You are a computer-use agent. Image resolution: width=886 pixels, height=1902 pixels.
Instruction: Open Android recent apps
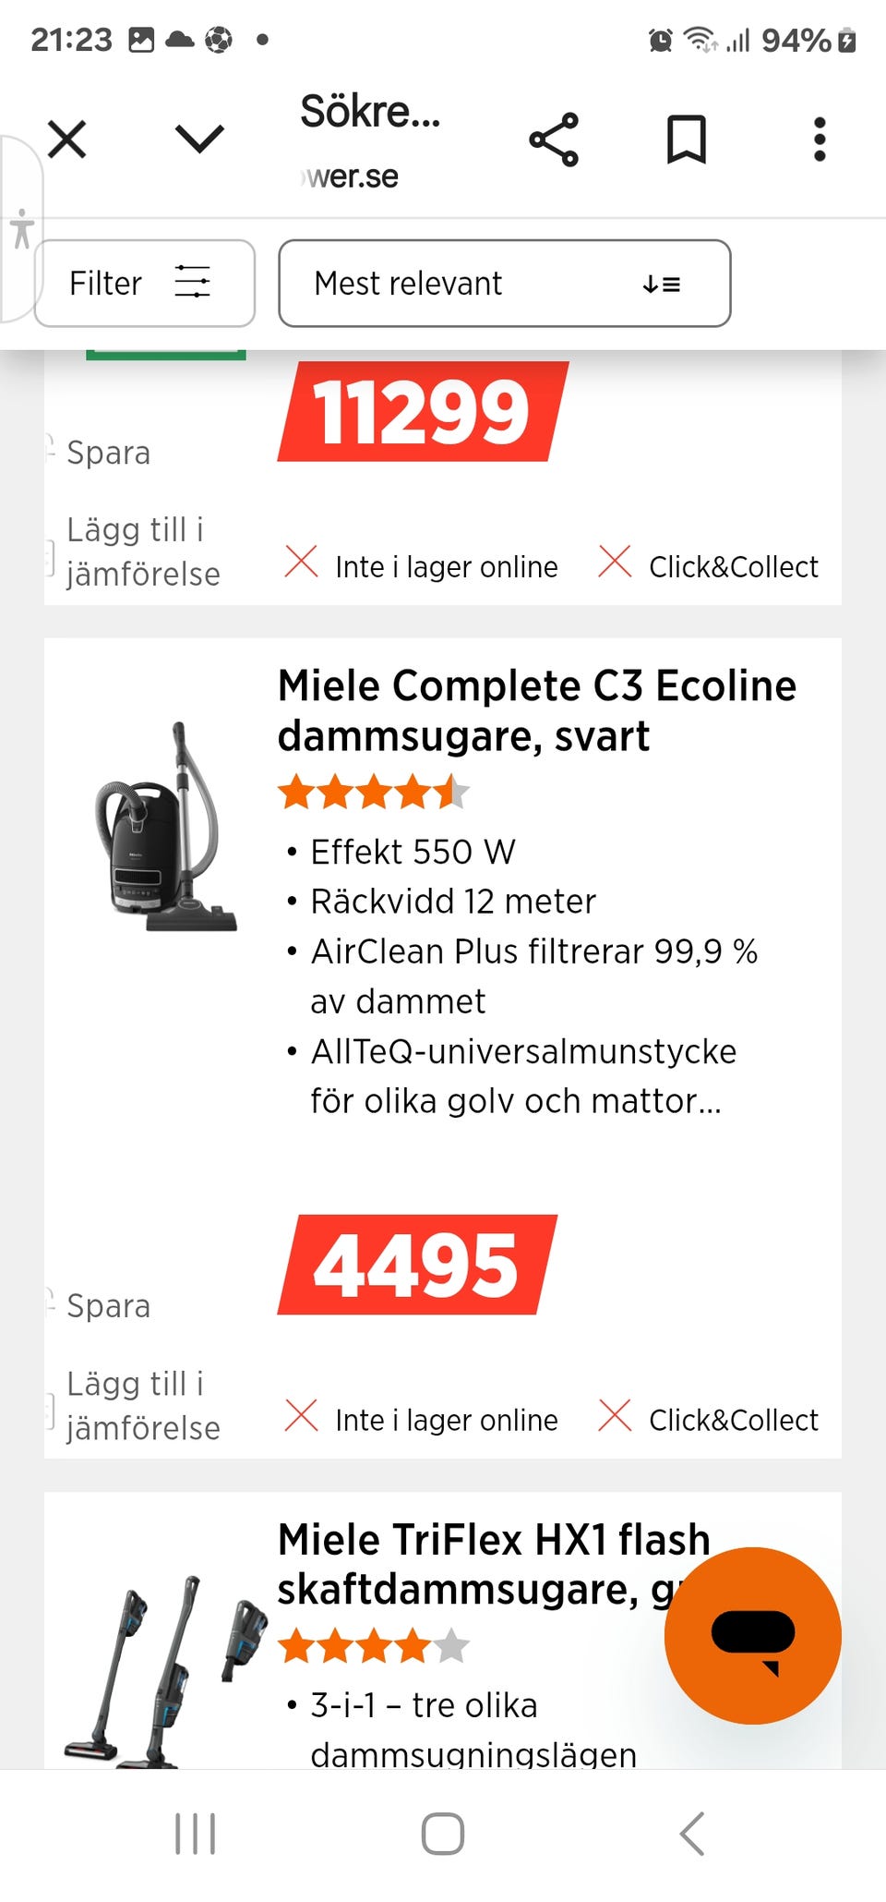pyautogui.click(x=196, y=1835)
